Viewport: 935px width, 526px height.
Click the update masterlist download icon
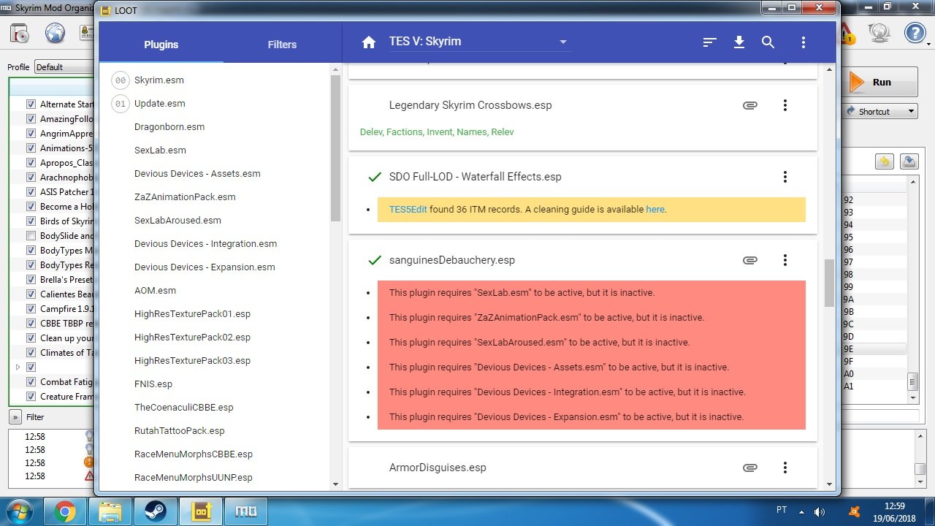pos(739,42)
